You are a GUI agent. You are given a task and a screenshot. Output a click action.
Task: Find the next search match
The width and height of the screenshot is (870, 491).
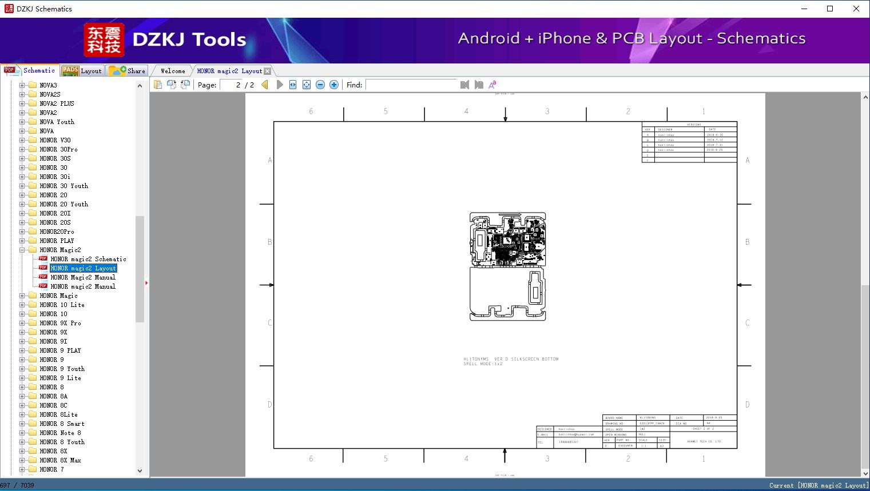[479, 85]
